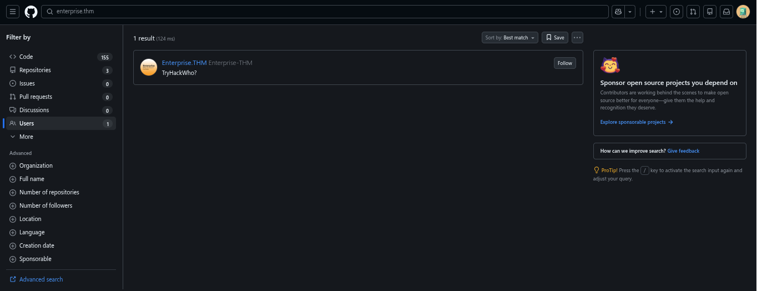Click the Enterprise-THM username text
This screenshot has height=291, width=757.
(230, 63)
